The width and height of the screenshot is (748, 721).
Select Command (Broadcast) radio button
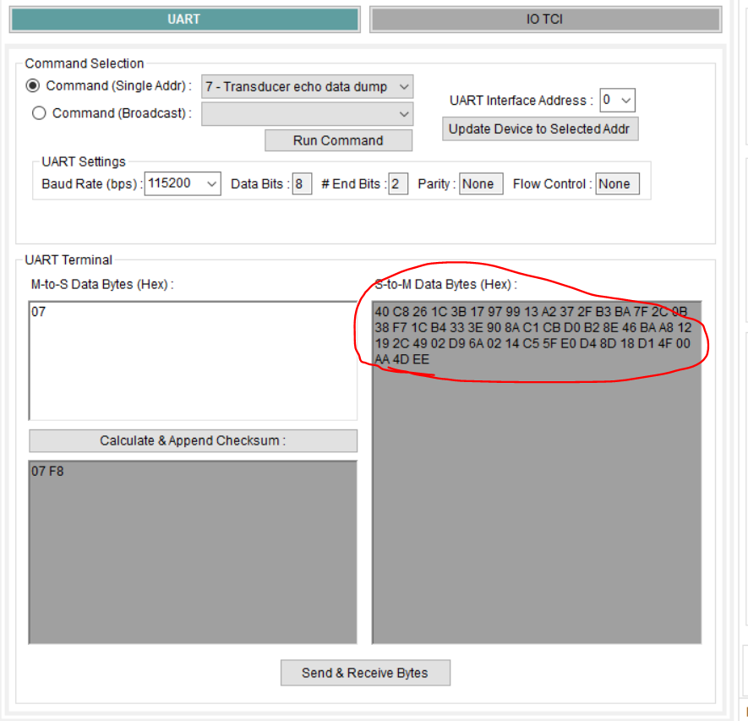pyautogui.click(x=39, y=113)
